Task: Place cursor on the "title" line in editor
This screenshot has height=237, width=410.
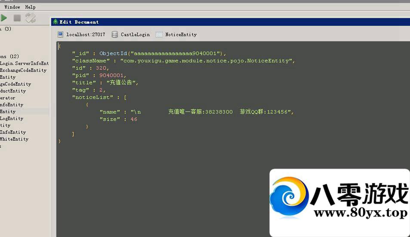Action: [x=105, y=83]
